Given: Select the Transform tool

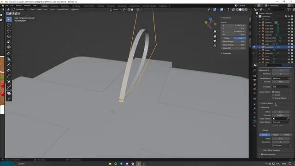Looking at the screenshot, I should coord(9,47).
